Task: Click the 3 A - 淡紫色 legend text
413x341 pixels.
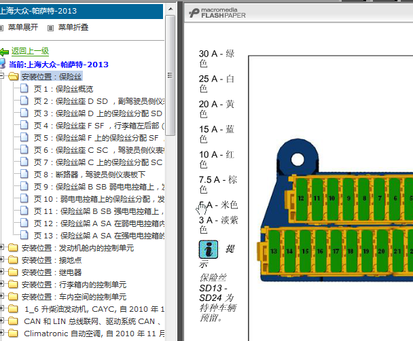Action: click(218, 225)
